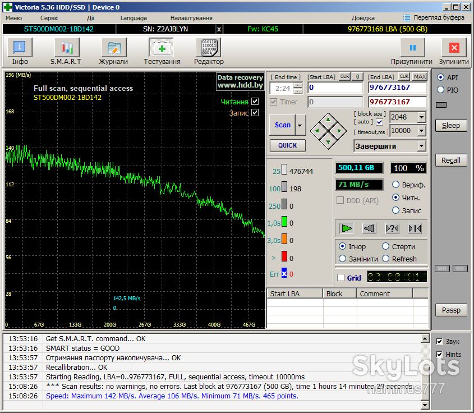474x413 pixels.
Task: Click the left arrow on the navigation diamond
Action: point(317,131)
